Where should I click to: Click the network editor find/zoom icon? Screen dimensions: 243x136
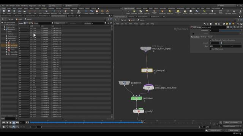[238, 24]
